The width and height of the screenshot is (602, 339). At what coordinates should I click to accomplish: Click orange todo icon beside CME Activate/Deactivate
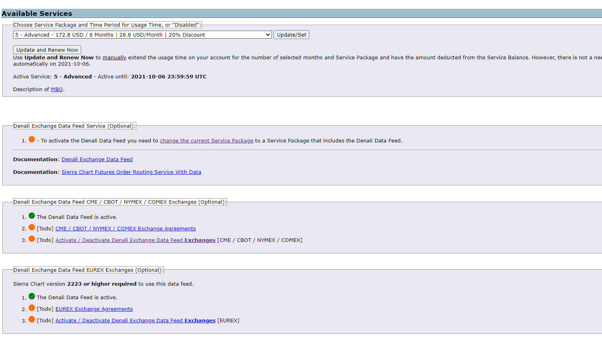click(x=32, y=239)
